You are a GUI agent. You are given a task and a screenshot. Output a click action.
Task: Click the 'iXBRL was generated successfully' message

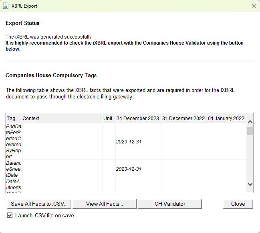(x=49, y=37)
